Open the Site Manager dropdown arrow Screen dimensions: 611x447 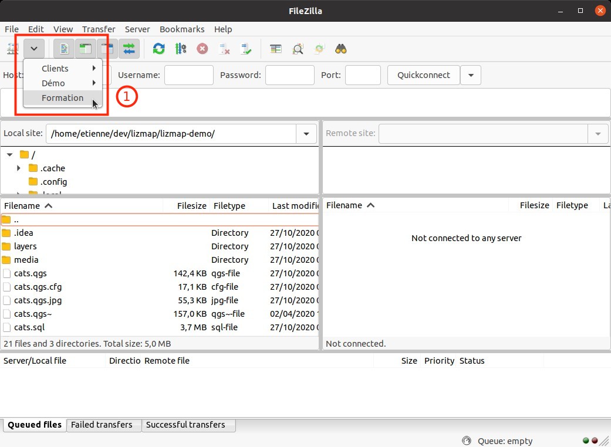[x=34, y=49]
